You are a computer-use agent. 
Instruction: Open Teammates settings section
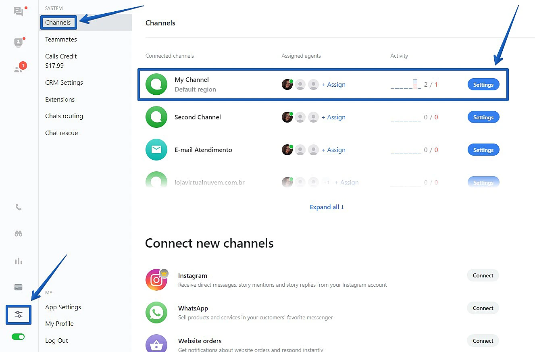click(x=61, y=40)
